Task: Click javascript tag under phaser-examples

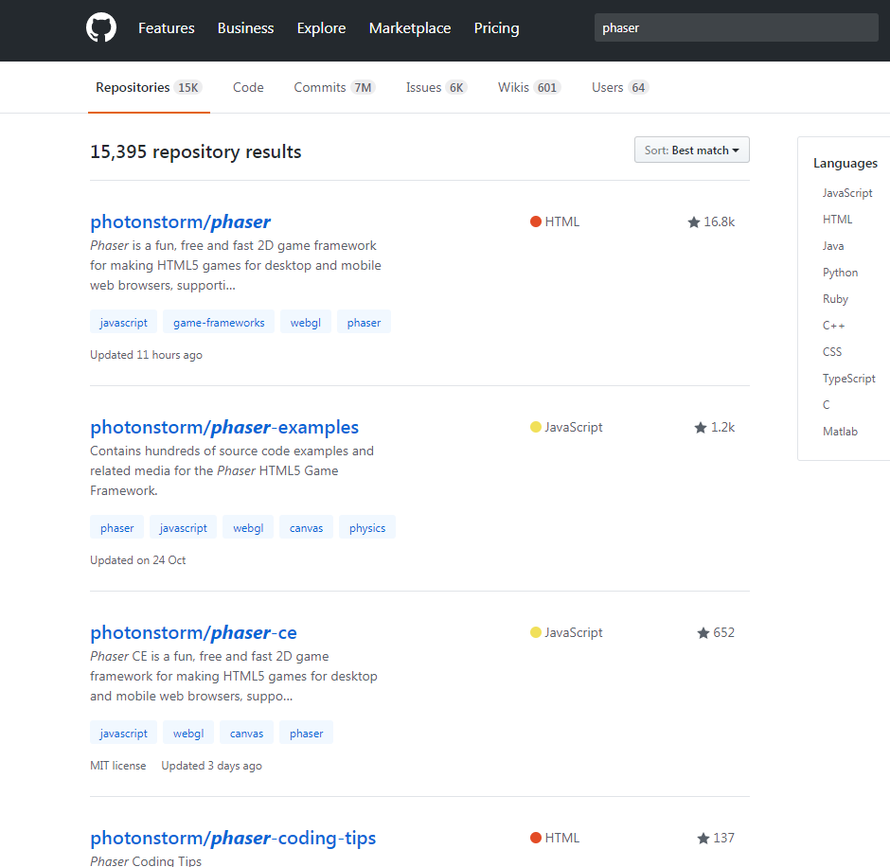Action: [184, 527]
